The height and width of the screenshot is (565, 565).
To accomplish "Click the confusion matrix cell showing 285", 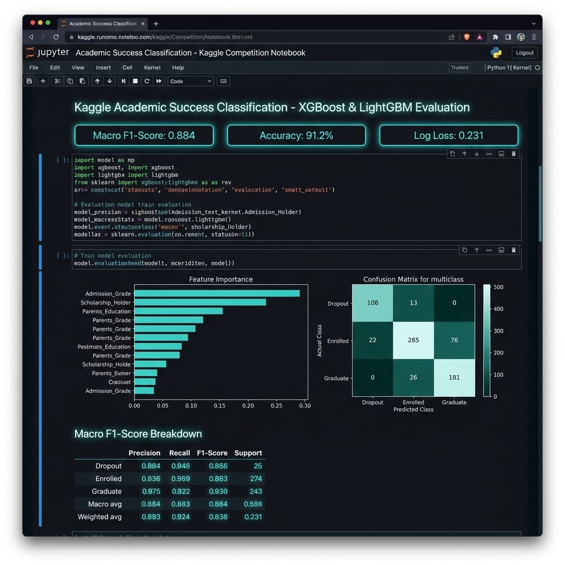I will coord(413,340).
